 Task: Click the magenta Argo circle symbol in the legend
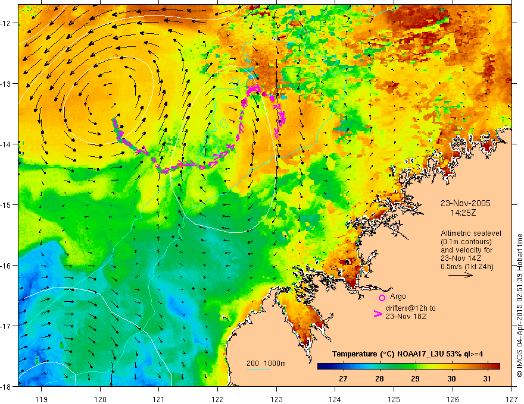[x=382, y=298]
